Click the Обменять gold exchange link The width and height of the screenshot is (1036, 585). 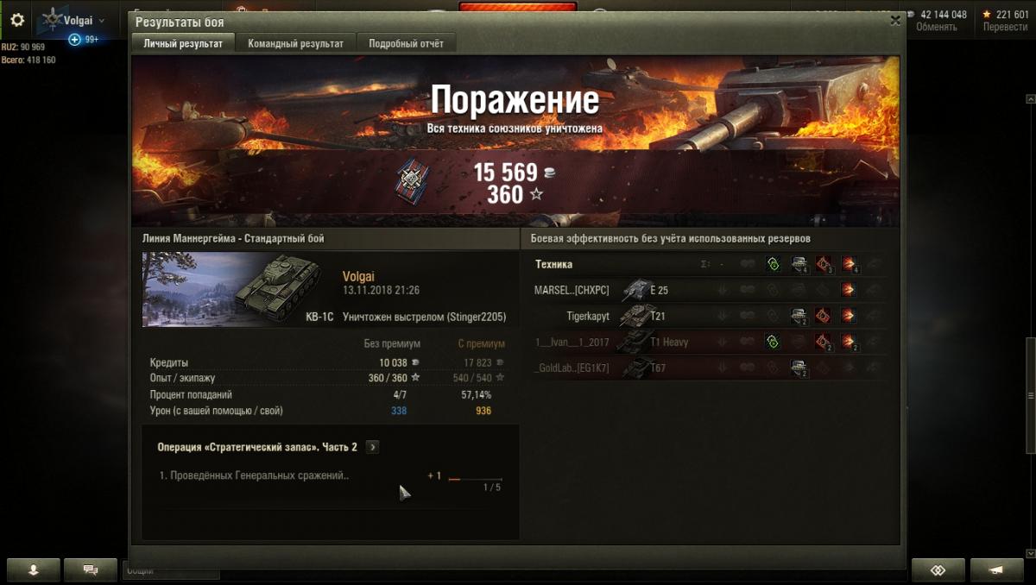tap(936, 27)
